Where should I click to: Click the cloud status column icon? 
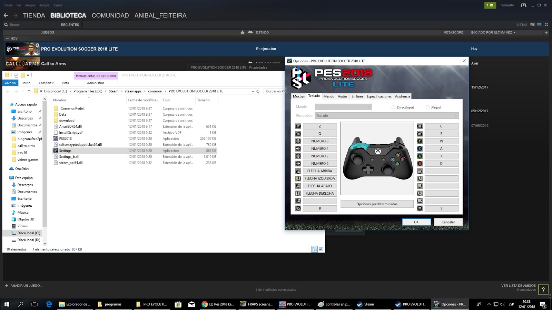[x=250, y=32]
